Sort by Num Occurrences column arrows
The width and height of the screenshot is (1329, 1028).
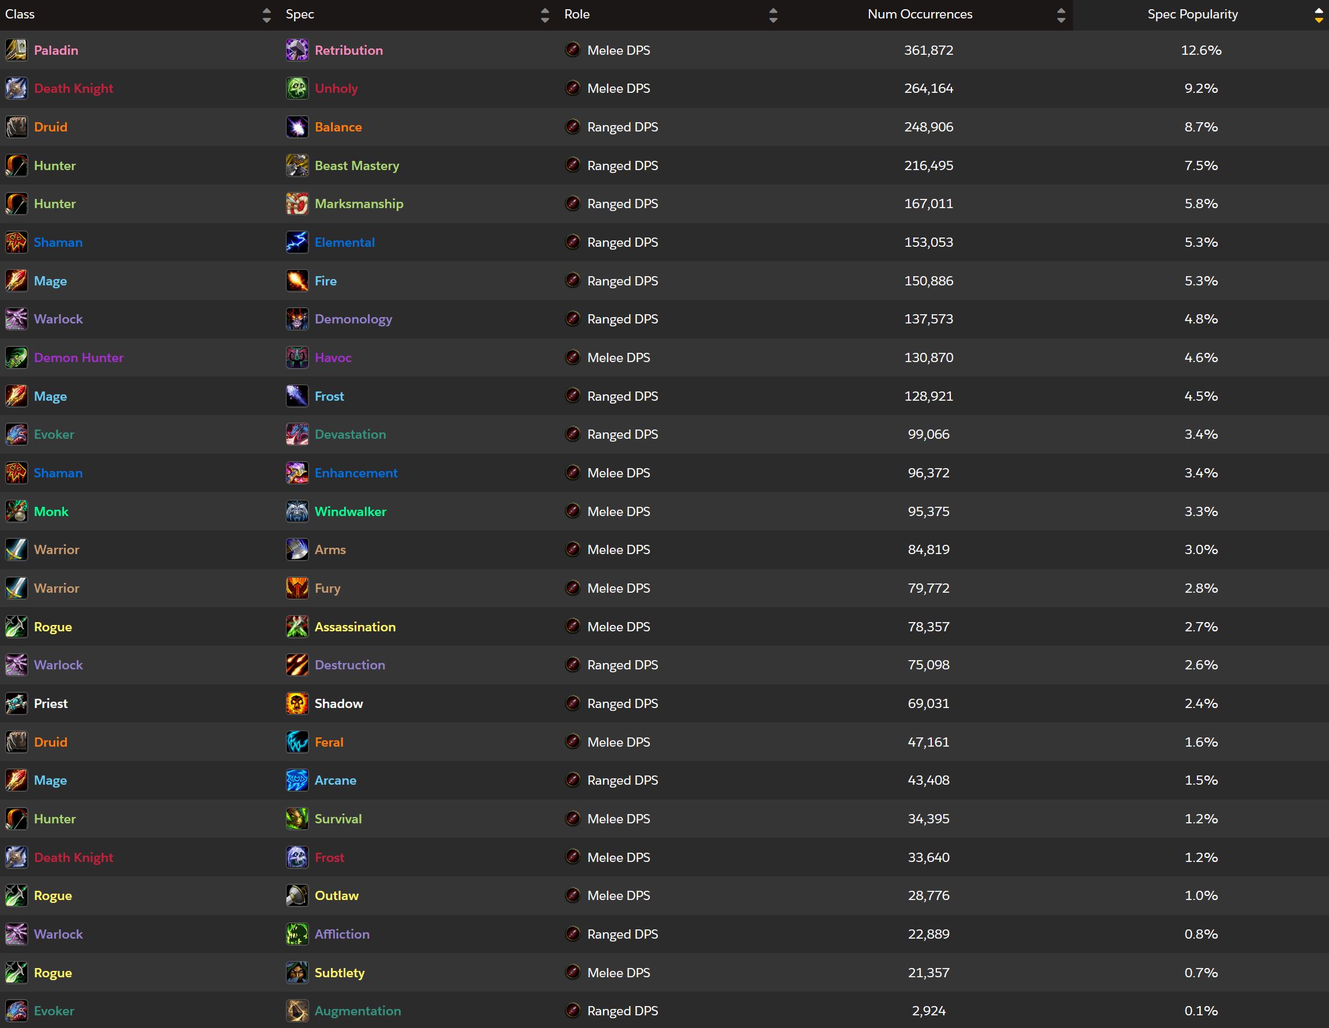1061,15
